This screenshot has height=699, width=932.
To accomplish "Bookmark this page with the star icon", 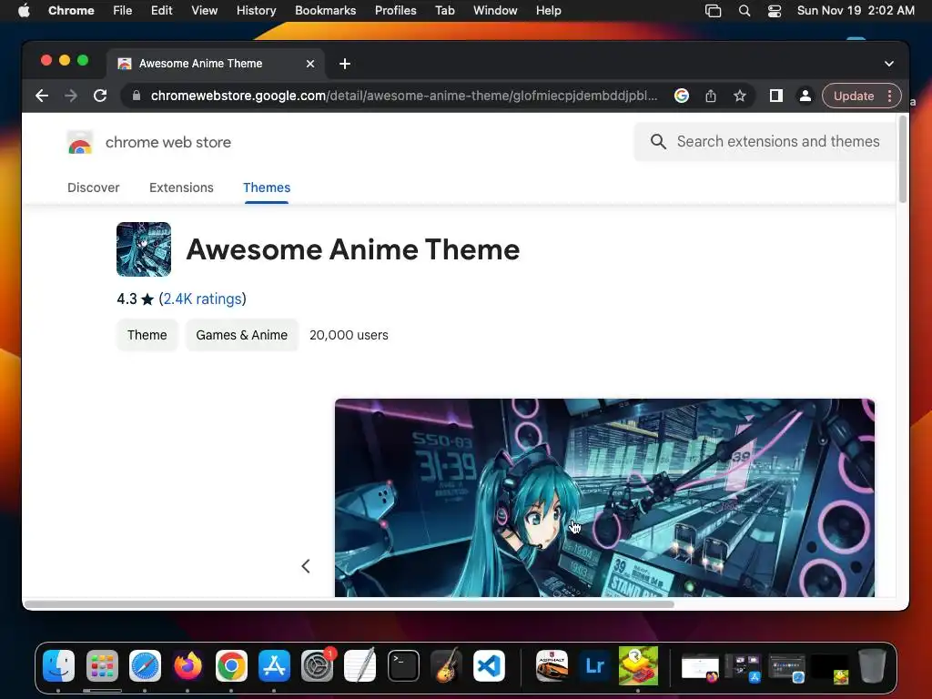I will pyautogui.click(x=739, y=96).
